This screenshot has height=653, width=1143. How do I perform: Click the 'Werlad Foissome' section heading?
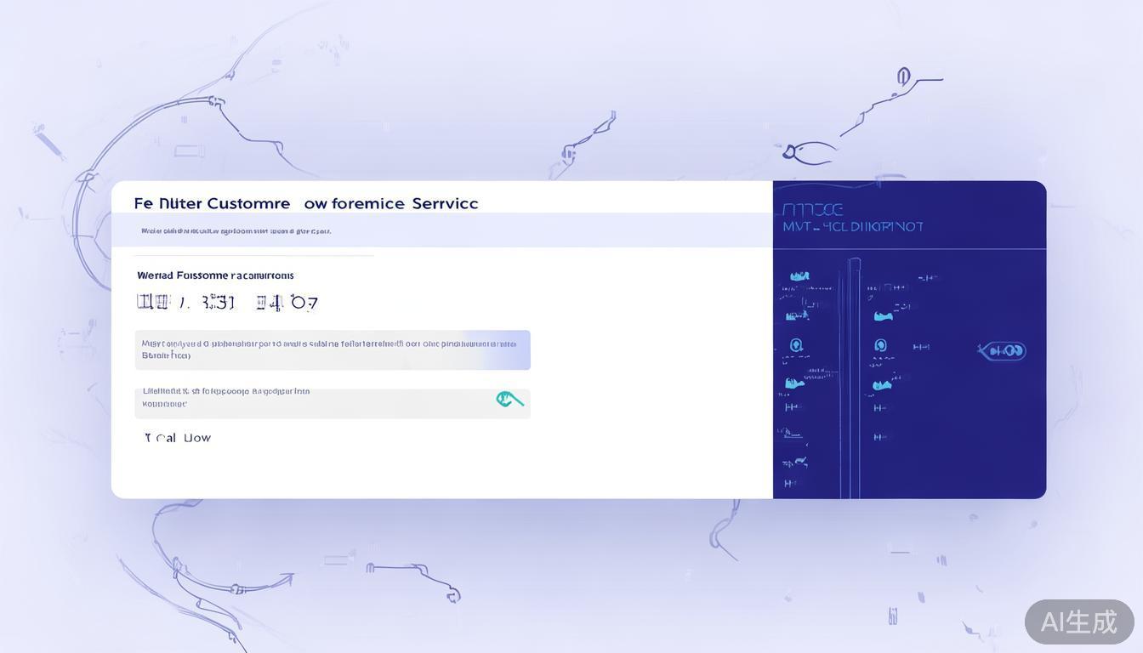[x=215, y=275]
